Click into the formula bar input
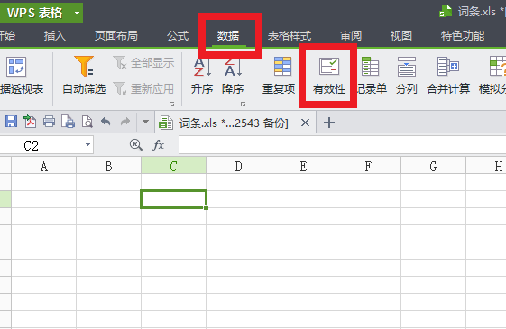506x329 pixels. 343,145
